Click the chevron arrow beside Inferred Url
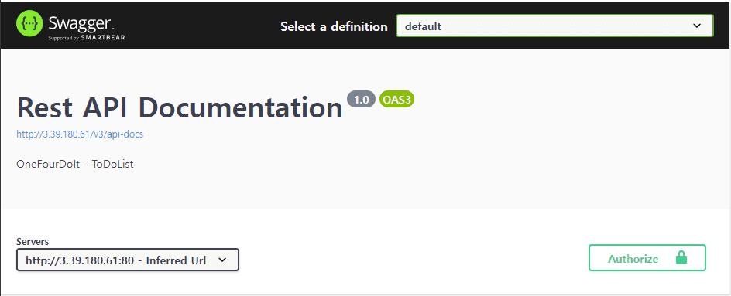The image size is (731, 296). coord(222,260)
